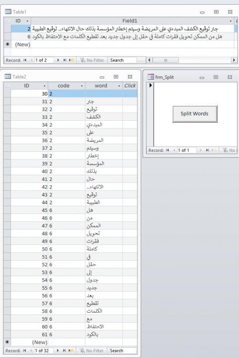The height and width of the screenshot is (358, 239).
Task: Toggle No Filter indicator in Table1
Action: click(x=92, y=60)
